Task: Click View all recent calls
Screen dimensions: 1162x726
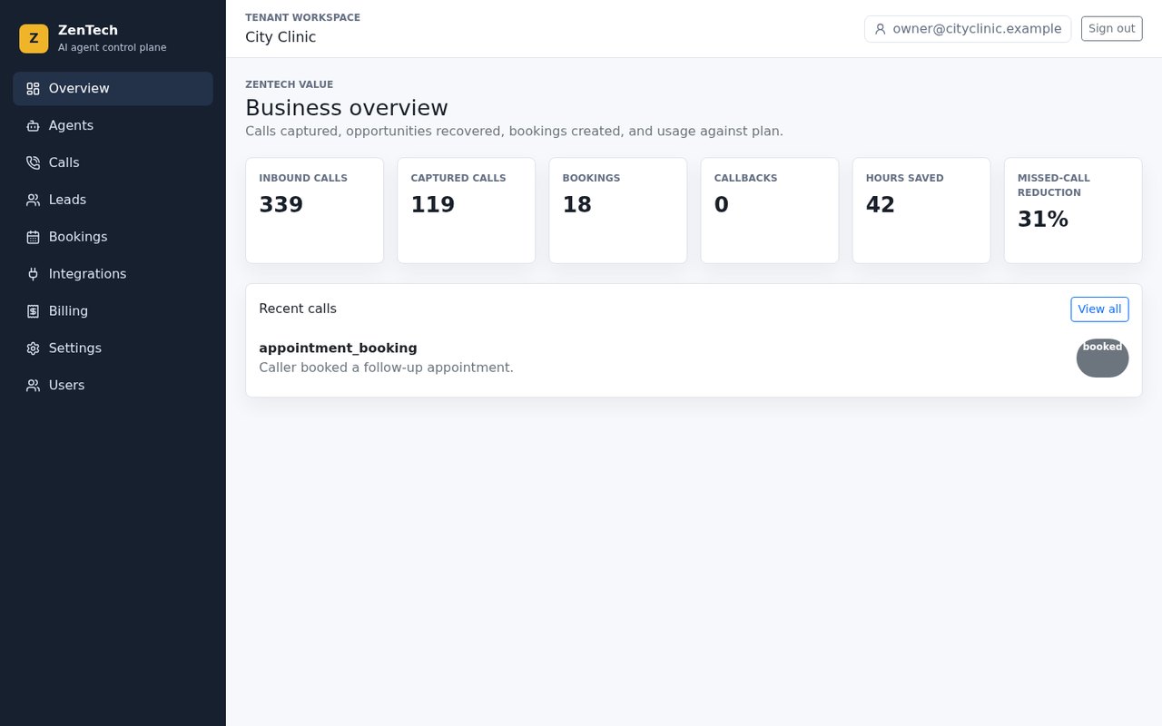Action: point(1099,309)
